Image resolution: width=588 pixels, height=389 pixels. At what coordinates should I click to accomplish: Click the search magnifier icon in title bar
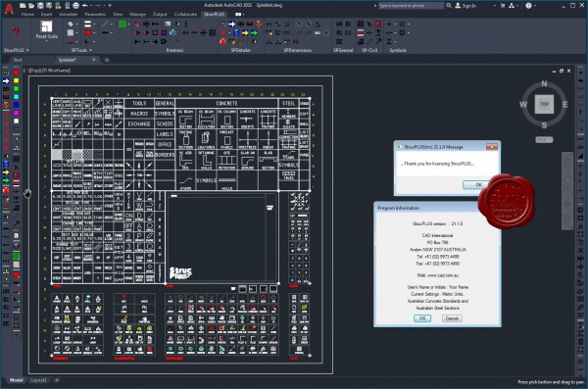449,5
